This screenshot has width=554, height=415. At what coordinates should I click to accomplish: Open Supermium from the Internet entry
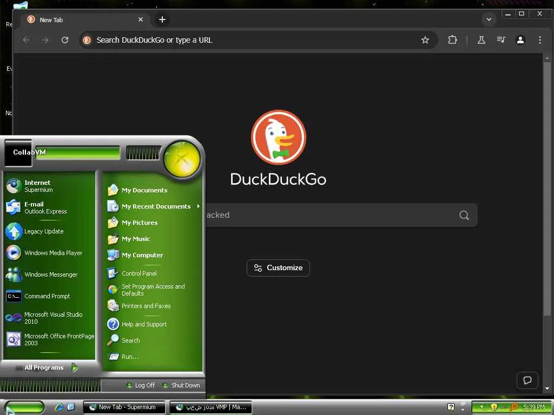click(x=49, y=186)
